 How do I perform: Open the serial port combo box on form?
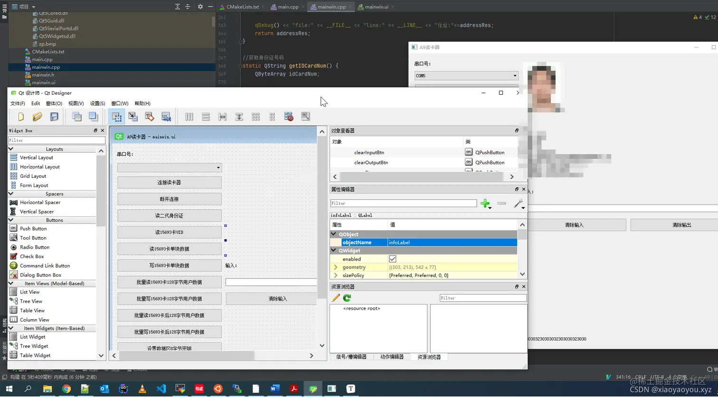(x=170, y=167)
